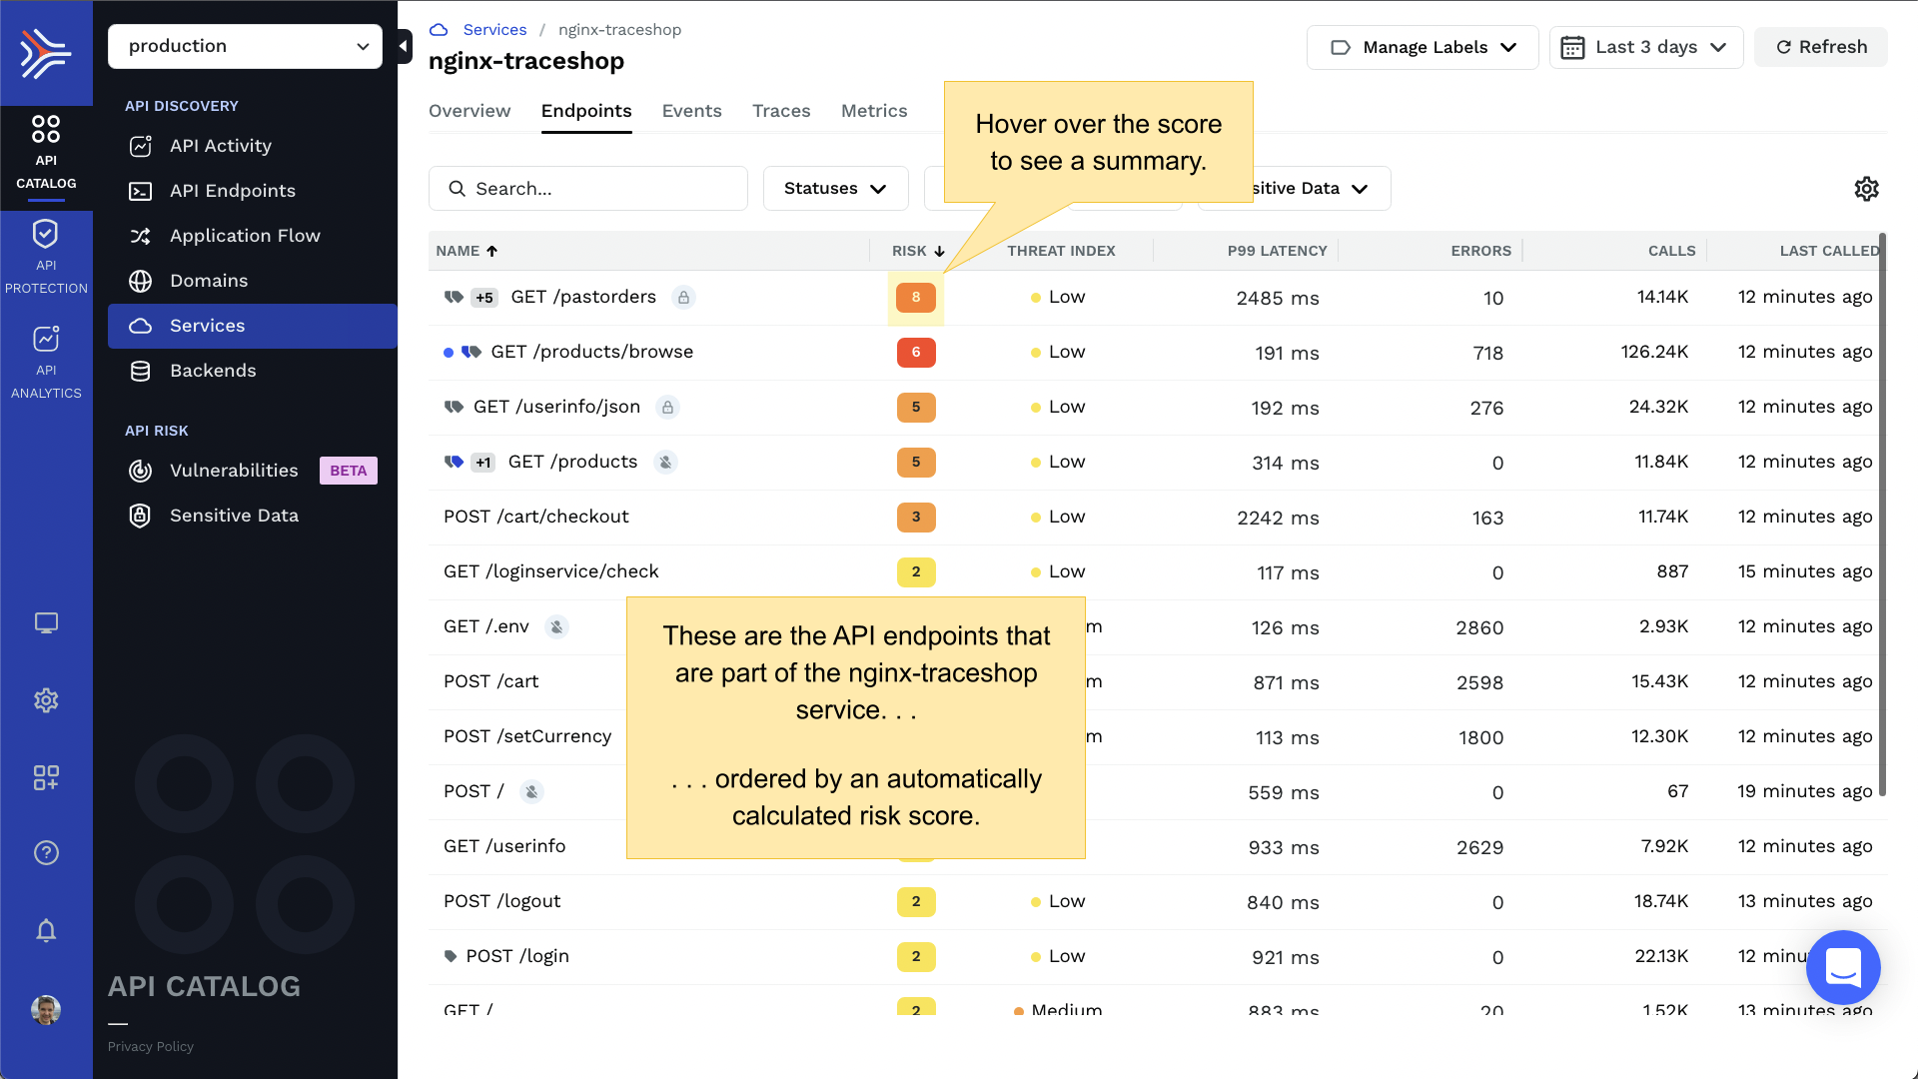Open API Analytics section icon
The height and width of the screenshot is (1079, 1918).
[46, 340]
